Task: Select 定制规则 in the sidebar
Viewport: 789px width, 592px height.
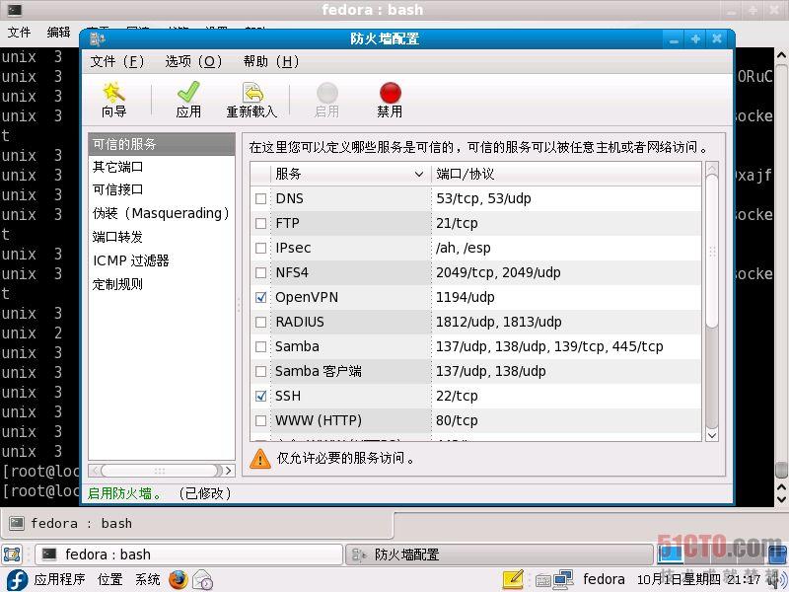Action: pyautogui.click(x=162, y=284)
